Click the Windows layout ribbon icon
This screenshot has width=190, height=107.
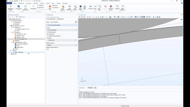click(118, 8)
